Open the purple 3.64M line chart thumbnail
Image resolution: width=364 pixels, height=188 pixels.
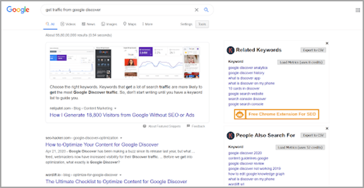tap(160, 63)
